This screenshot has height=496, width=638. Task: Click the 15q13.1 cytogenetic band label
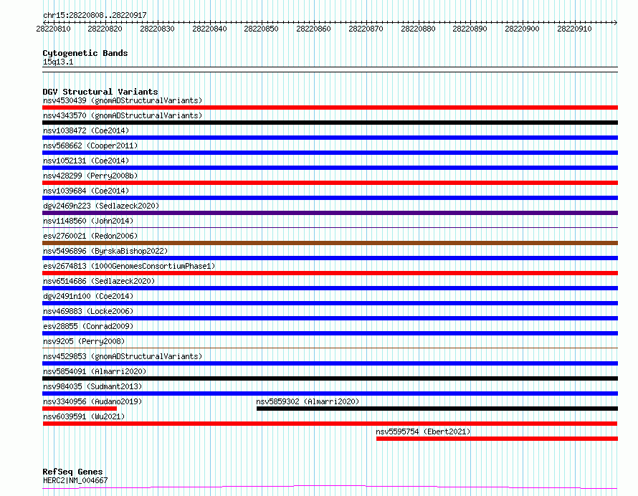58,62
